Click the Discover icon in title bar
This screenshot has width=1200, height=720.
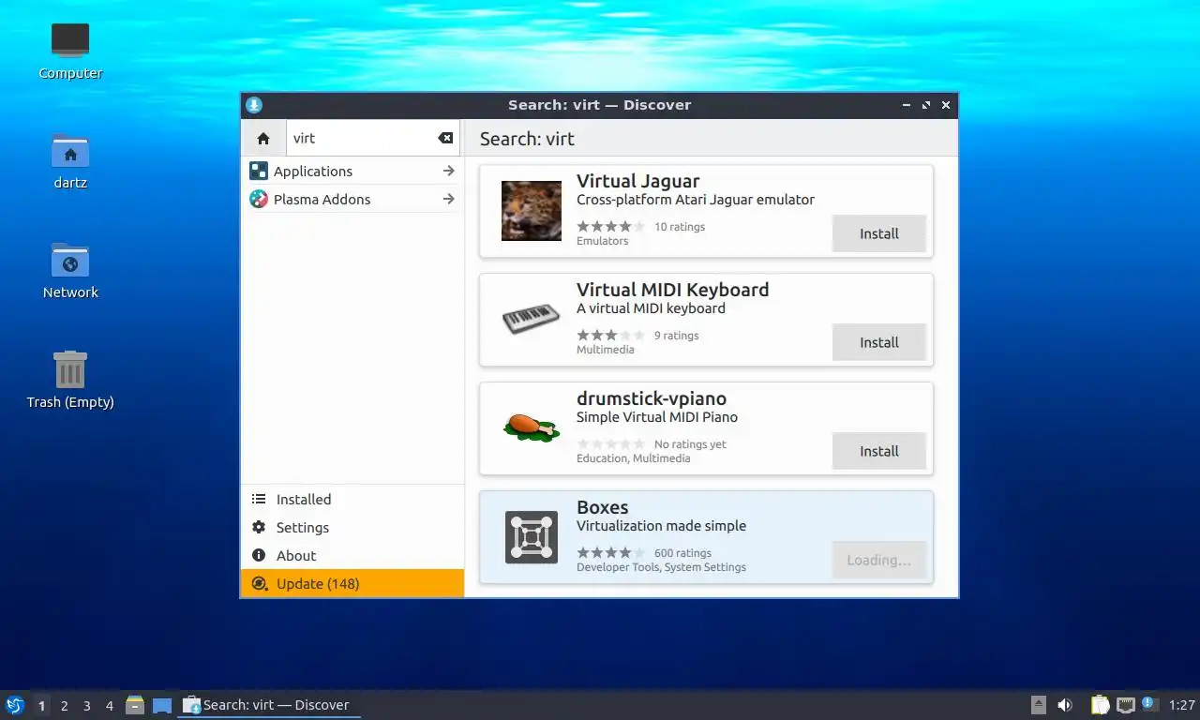254,105
